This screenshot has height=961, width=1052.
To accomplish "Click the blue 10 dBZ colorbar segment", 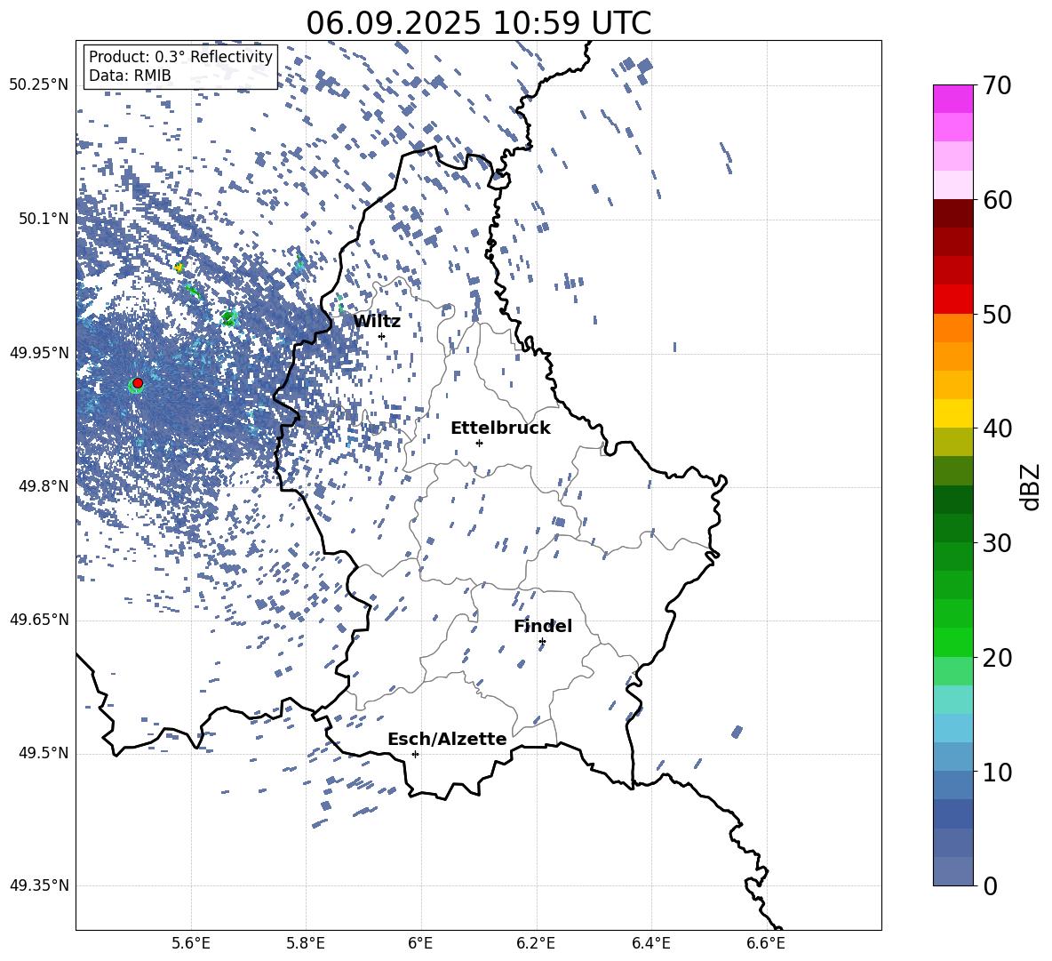I will [952, 757].
